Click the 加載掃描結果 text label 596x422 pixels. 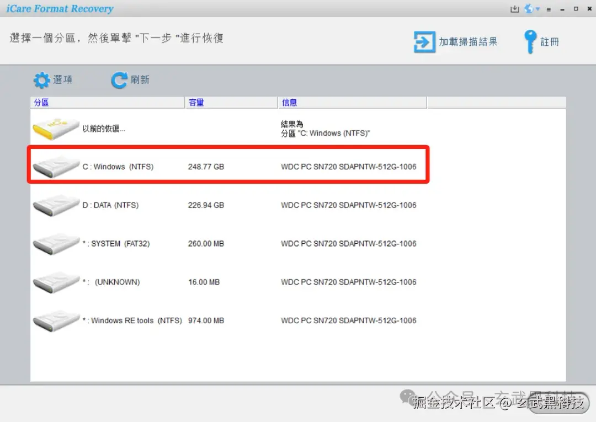point(469,42)
